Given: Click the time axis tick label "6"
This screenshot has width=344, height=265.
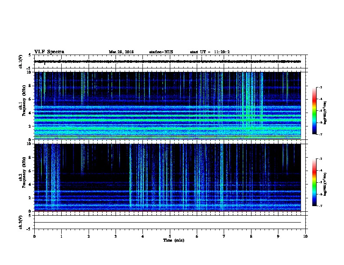Looking at the screenshot, I should [x=197, y=236].
